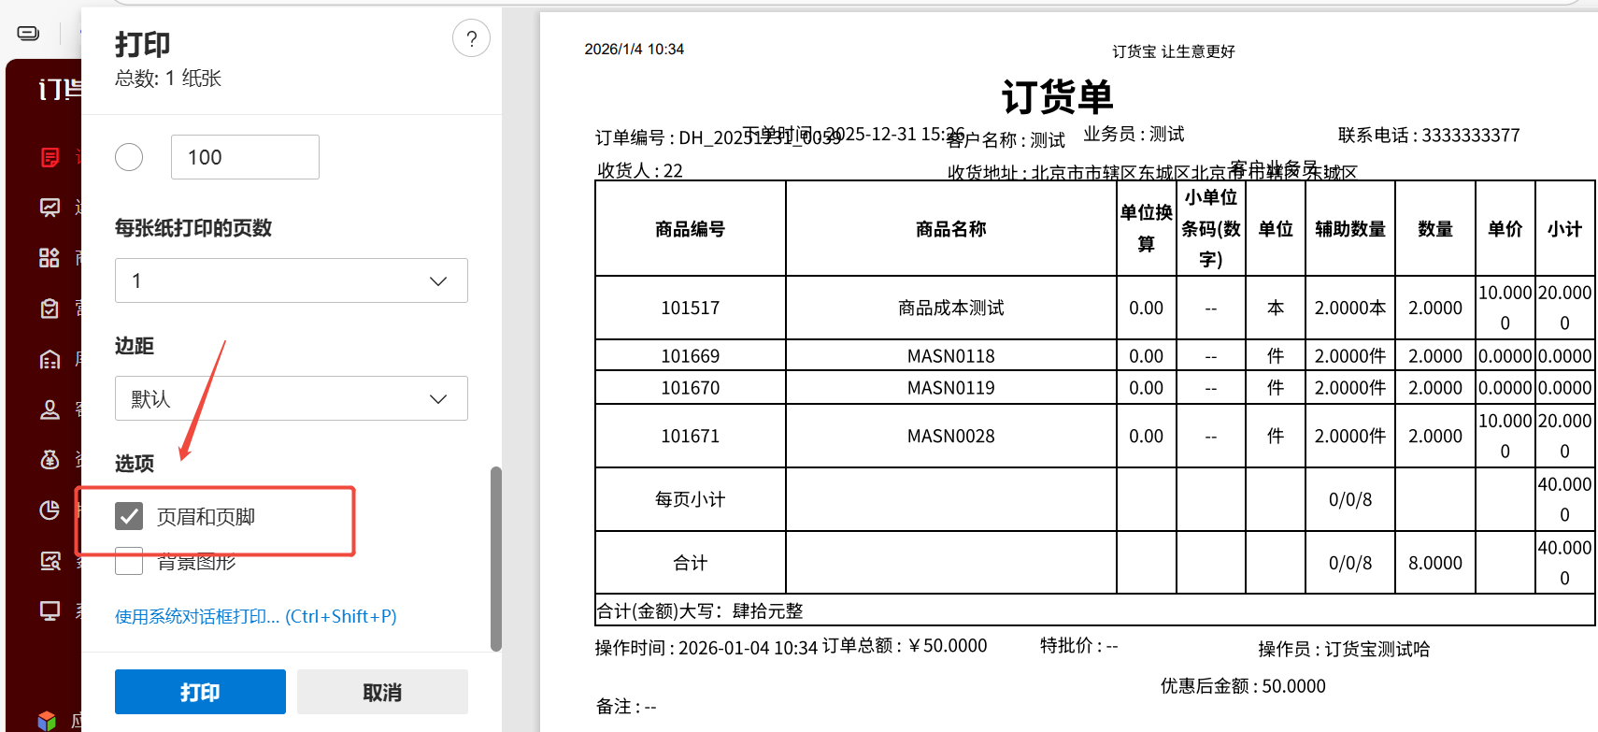The width and height of the screenshot is (1598, 732).
Task: Open the report search sidebar icon
Action: [x=50, y=561]
